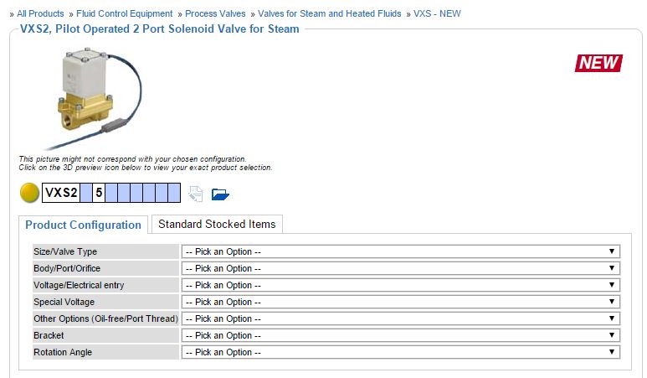The image size is (647, 378).
Task: Click the yellow status indicator circle
Action: tap(29, 193)
